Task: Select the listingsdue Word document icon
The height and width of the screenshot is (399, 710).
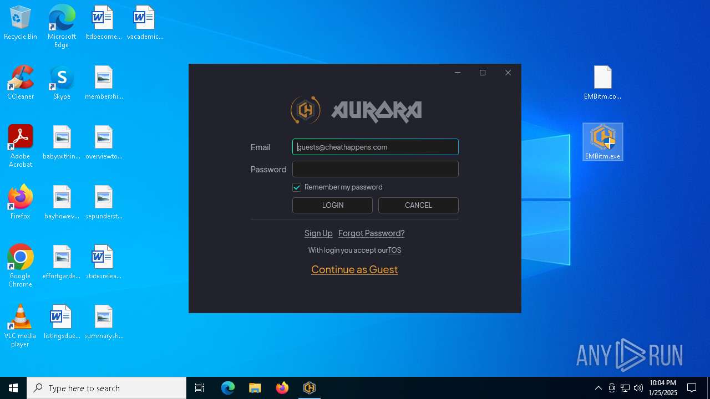Action: [62, 323]
